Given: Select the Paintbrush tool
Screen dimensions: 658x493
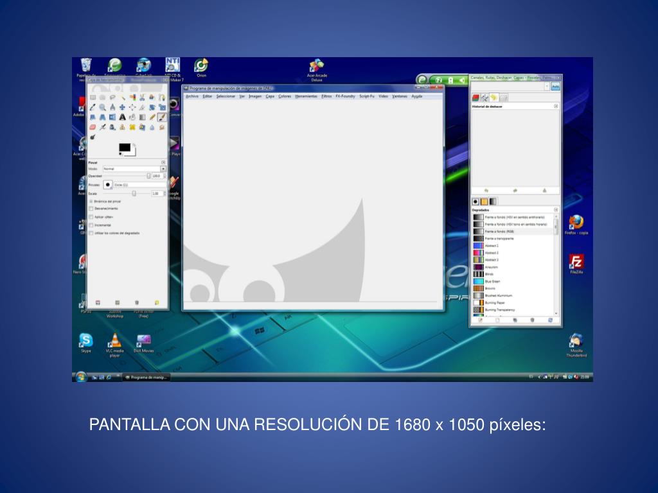Looking at the screenshot, I should pos(162,117).
